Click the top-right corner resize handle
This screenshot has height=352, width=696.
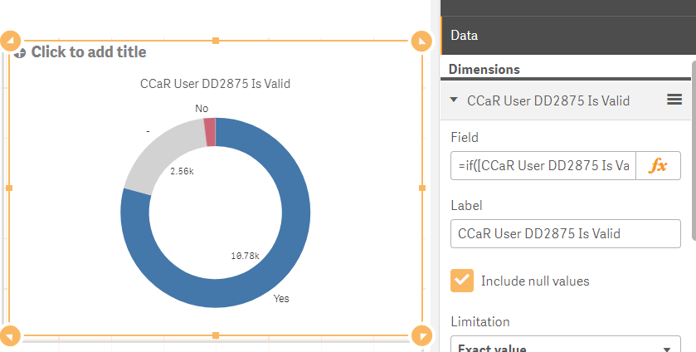[421, 41]
